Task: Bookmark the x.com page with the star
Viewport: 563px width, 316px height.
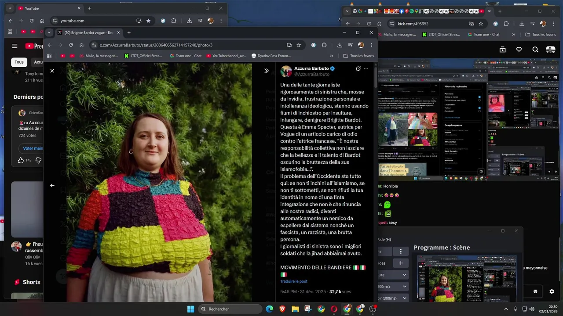Action: (x=299, y=45)
